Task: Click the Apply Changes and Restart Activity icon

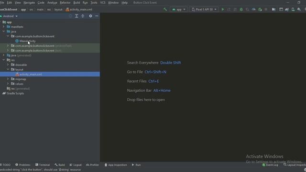Action: click(x=229, y=10)
